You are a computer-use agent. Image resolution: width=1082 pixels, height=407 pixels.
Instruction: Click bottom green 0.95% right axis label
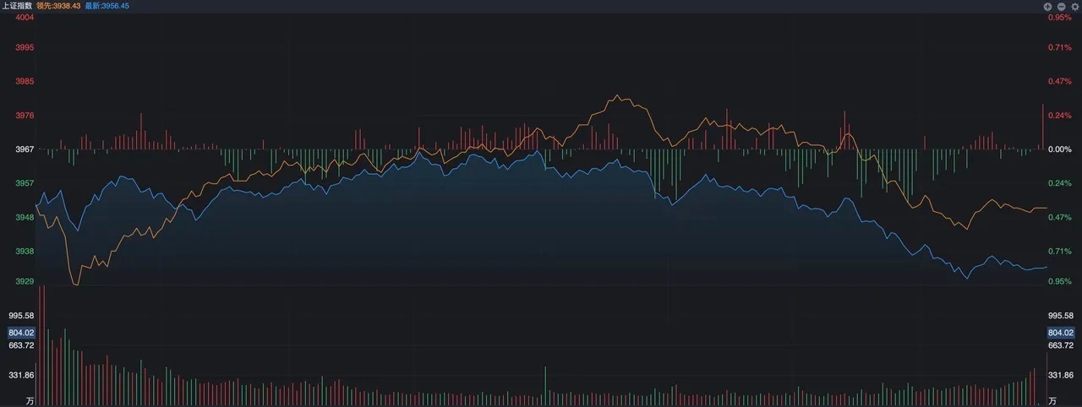(1059, 281)
